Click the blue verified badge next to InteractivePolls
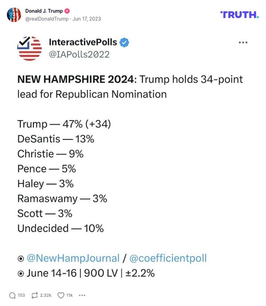The height and width of the screenshot is (306, 266). pyautogui.click(x=124, y=42)
